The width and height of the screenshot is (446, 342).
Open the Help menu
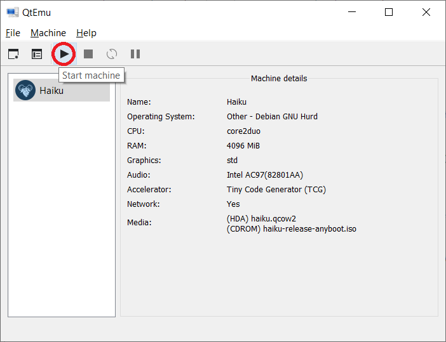[x=86, y=33]
